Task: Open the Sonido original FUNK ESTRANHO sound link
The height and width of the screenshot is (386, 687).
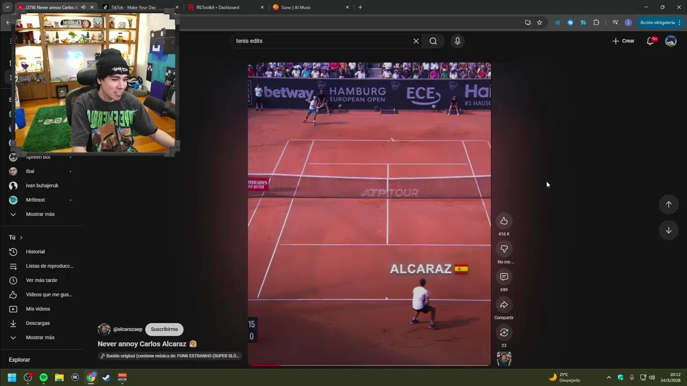Action: [170, 356]
